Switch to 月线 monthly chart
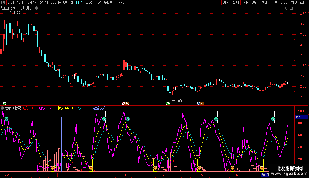The image size is (309, 178). tap(98, 2)
